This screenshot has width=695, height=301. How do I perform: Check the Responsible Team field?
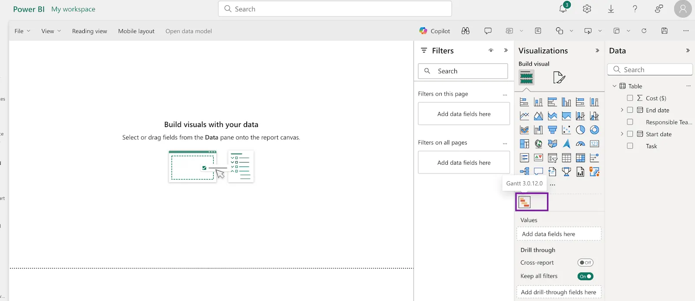(x=630, y=122)
